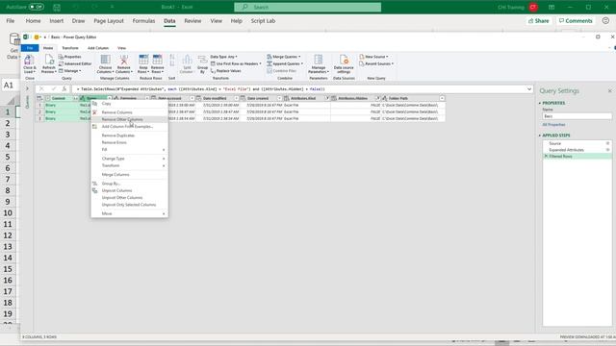Click the Excel Share button

pyautogui.click(x=539, y=21)
